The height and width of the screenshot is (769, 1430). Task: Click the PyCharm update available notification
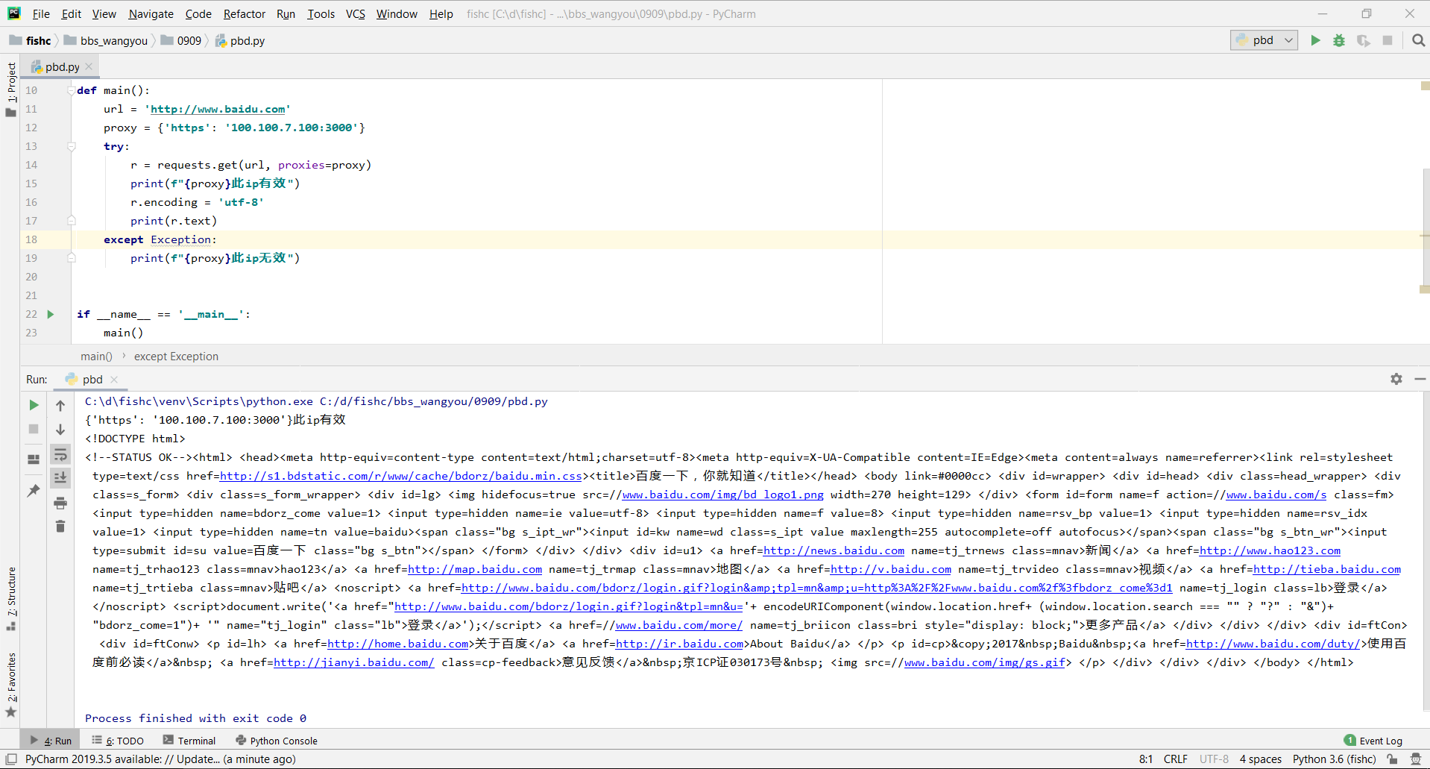click(160, 759)
